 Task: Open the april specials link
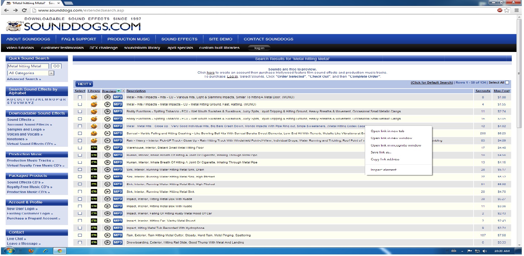180,48
